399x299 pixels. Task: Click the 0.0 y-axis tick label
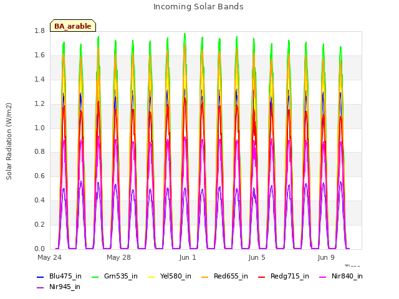(39, 249)
